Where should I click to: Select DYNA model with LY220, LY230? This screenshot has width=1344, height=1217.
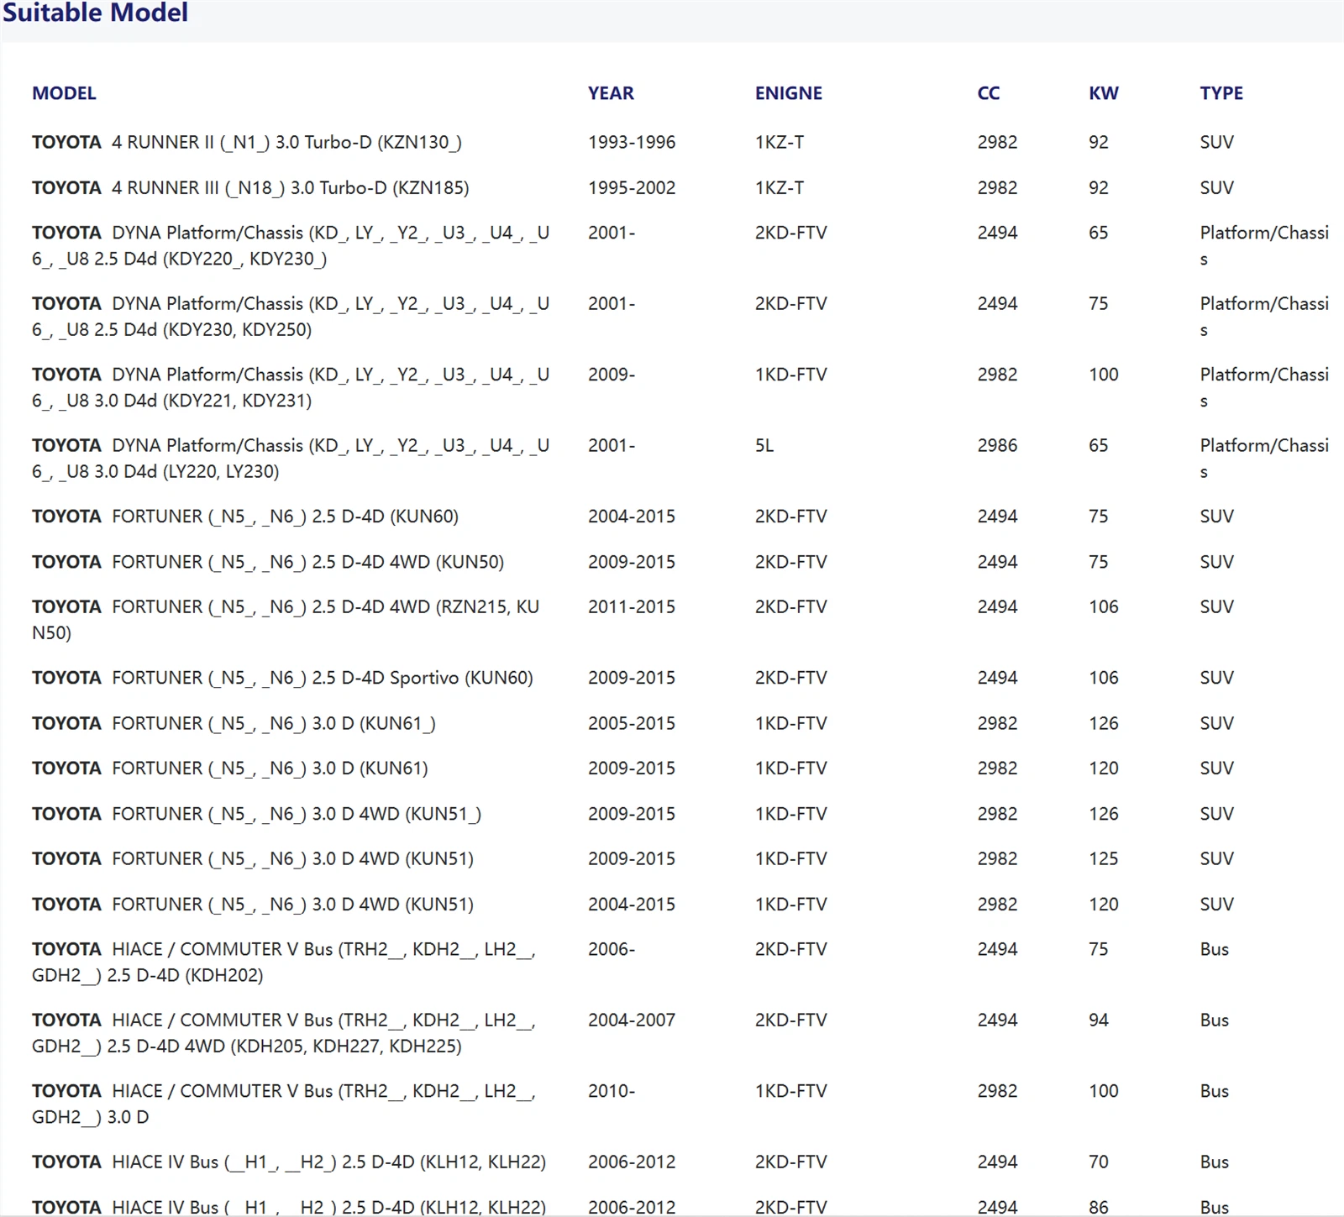pyautogui.click(x=291, y=459)
